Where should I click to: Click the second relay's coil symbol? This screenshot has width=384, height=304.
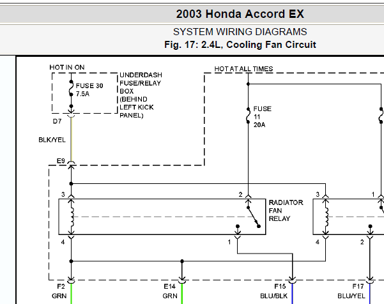tap(326, 217)
